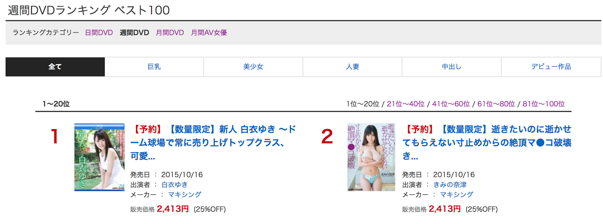Show ranks 61位〜80位
The height and width of the screenshot is (224, 603).
[x=496, y=104]
